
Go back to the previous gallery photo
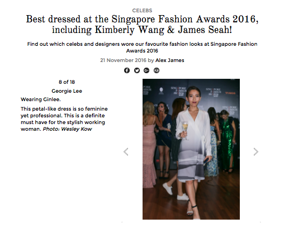click(126, 151)
